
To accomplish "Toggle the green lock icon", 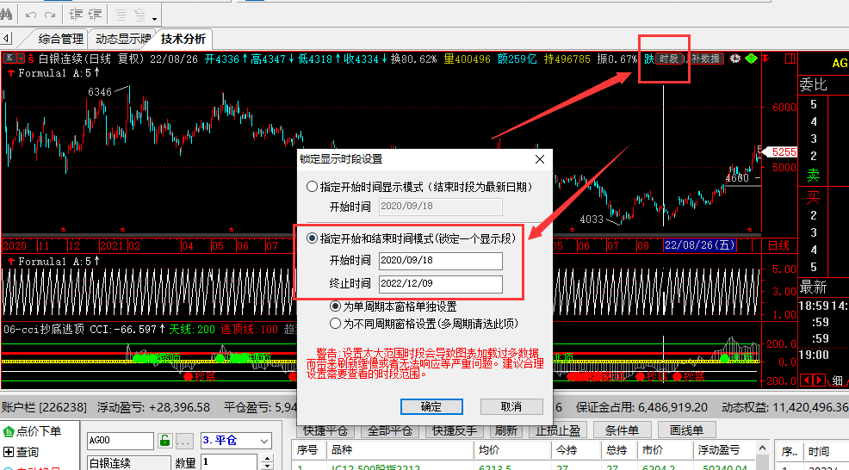I will tap(164, 441).
